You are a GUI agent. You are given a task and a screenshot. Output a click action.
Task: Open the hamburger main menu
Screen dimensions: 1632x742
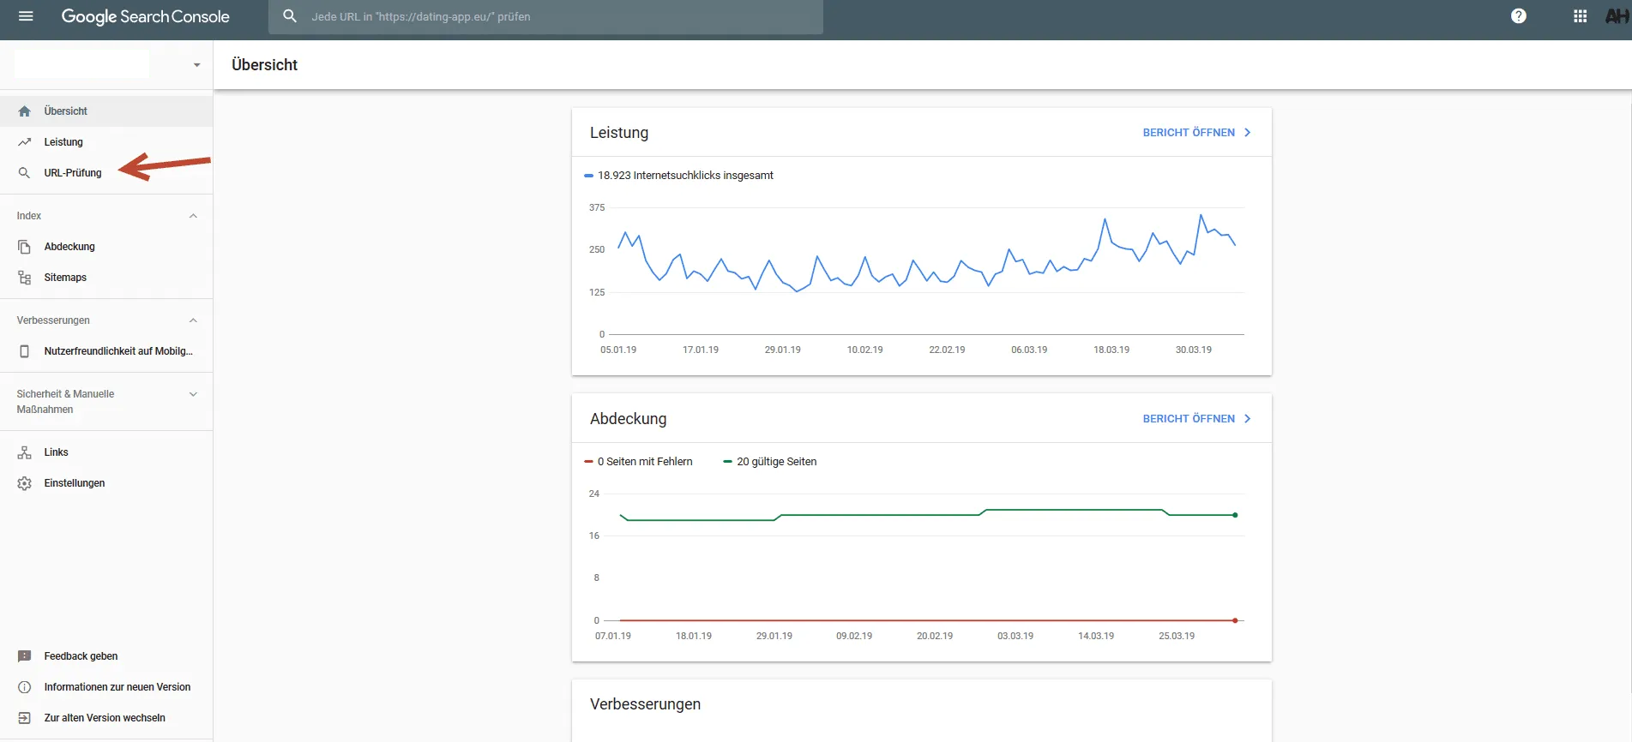tap(26, 16)
